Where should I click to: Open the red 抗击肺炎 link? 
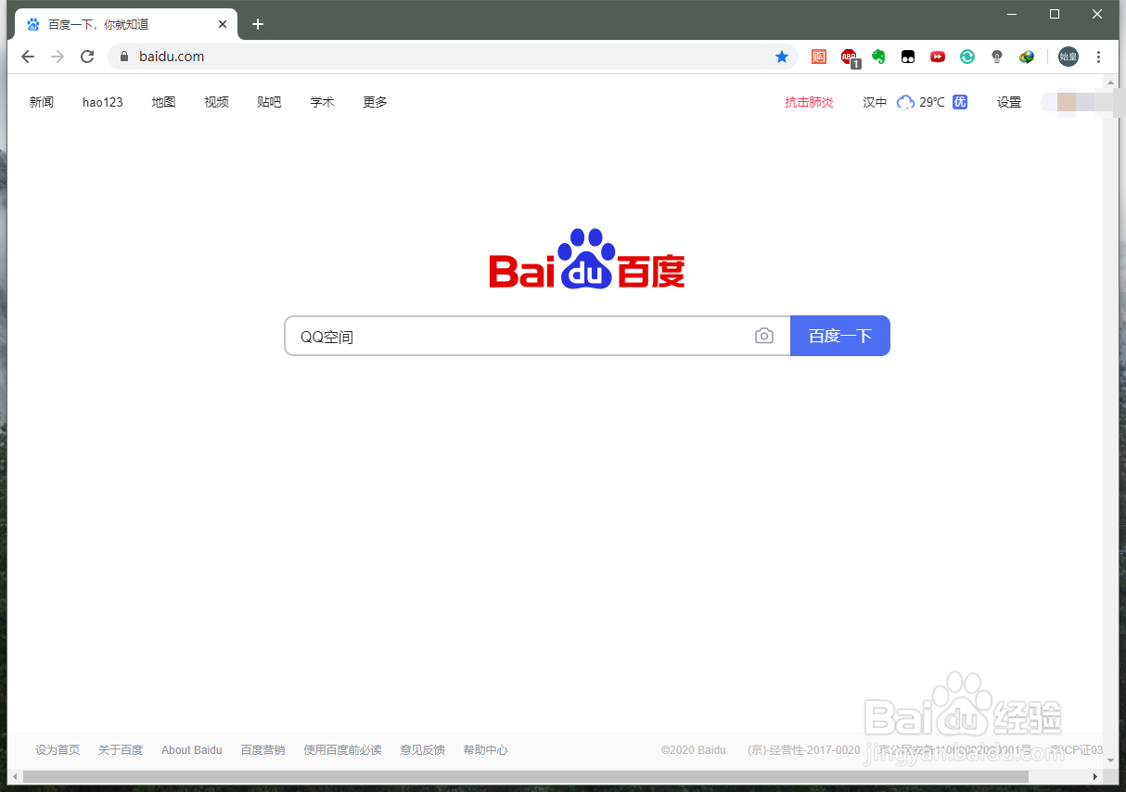point(810,102)
